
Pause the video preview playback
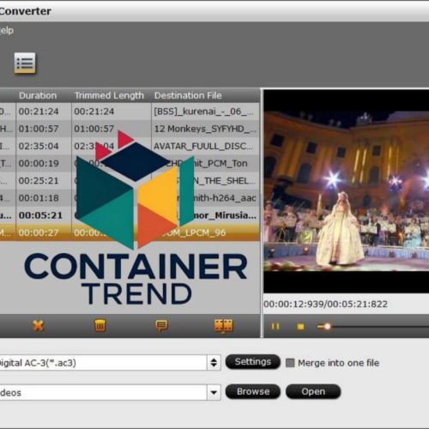coord(275,326)
